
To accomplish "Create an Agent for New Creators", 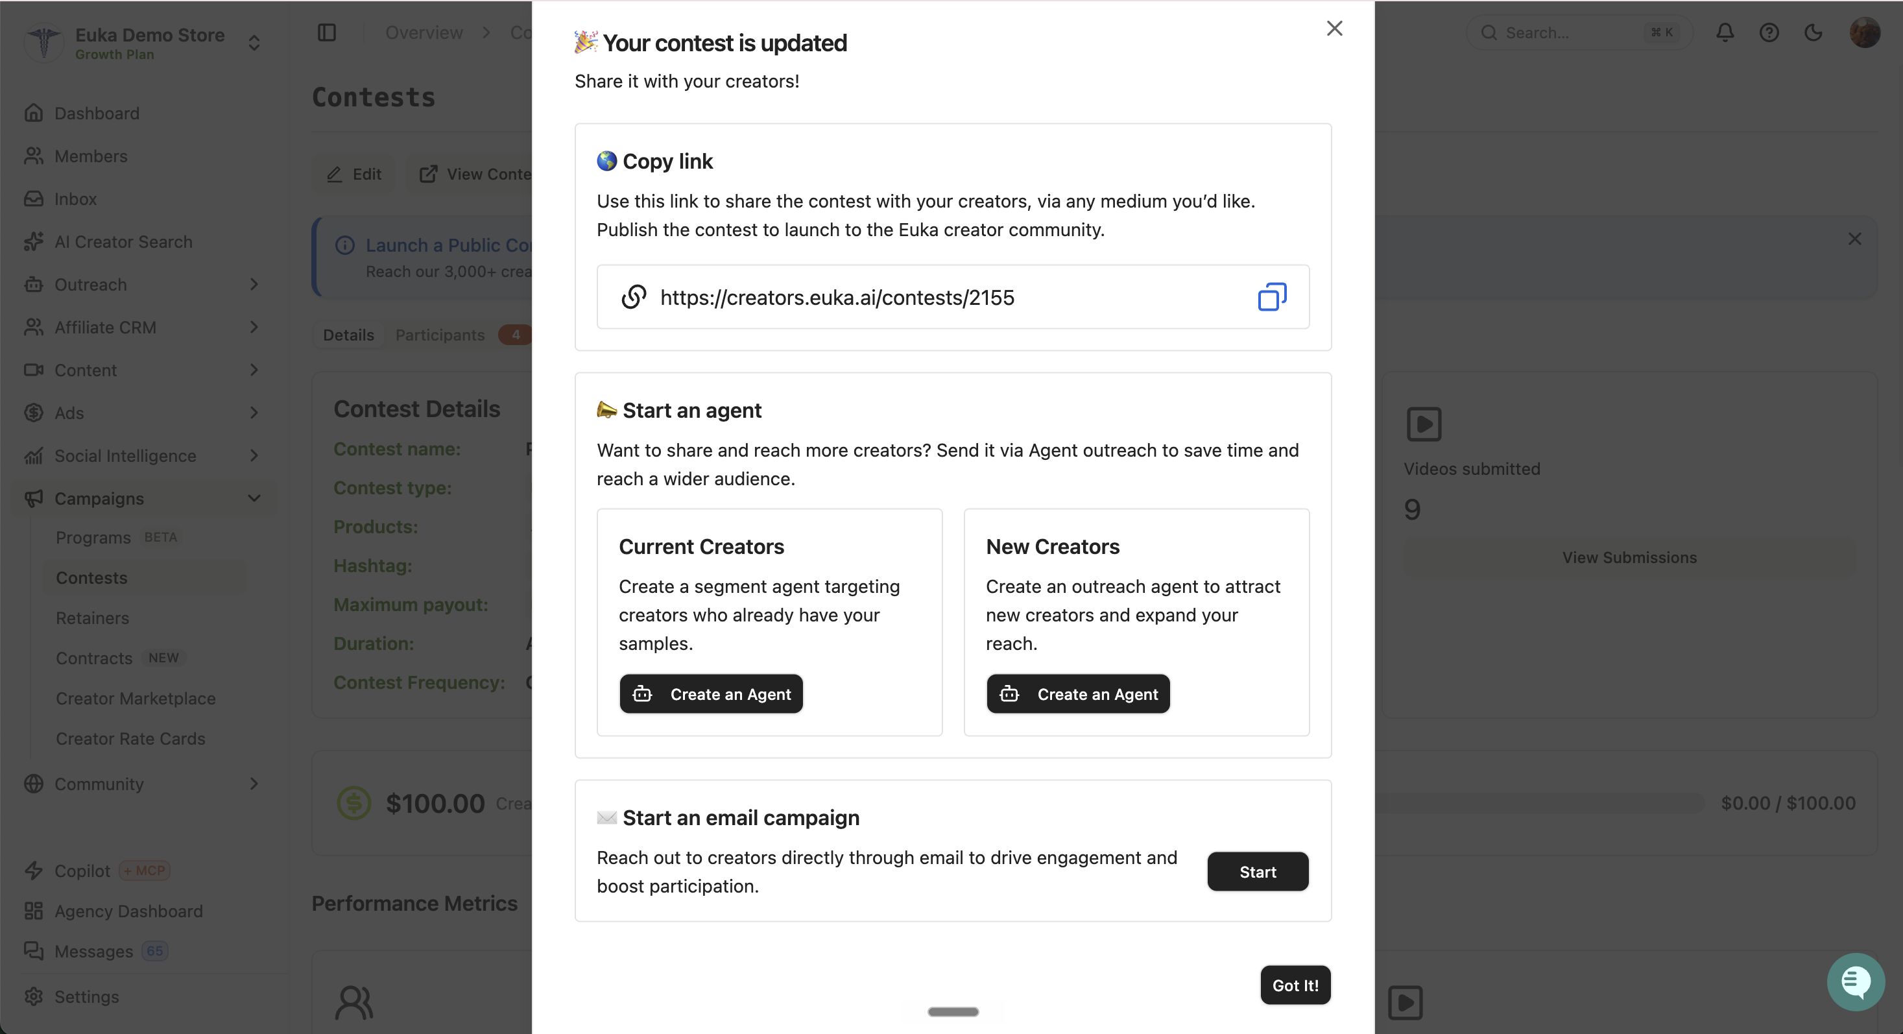I will (1078, 694).
